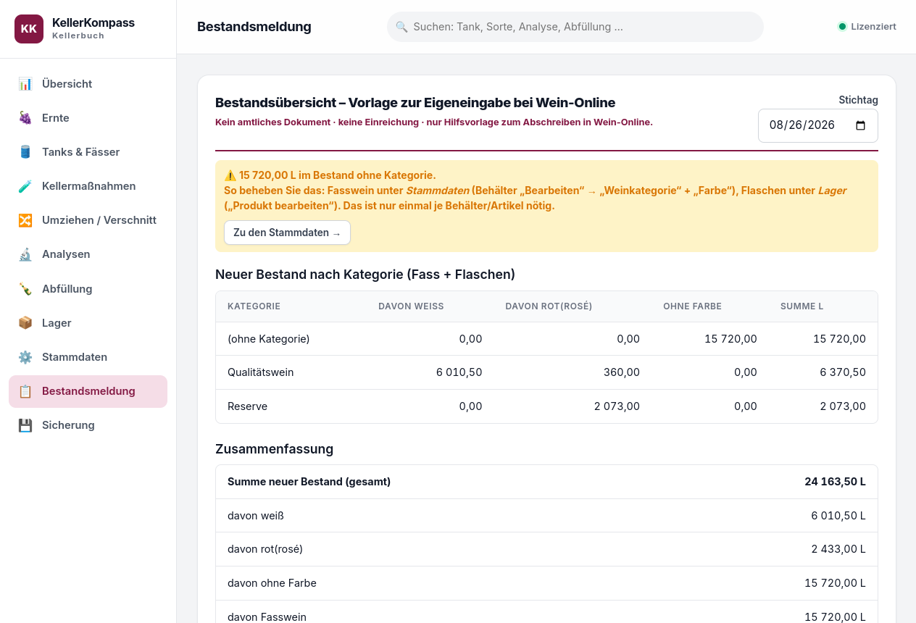Open the Übersicht menu item
The height and width of the screenshot is (623, 916).
88,84
